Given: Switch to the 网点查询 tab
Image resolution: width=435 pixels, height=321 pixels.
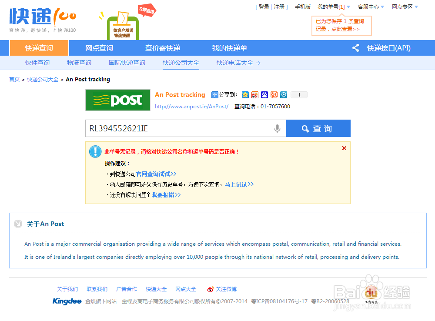Looking at the screenshot, I should click(x=99, y=48).
